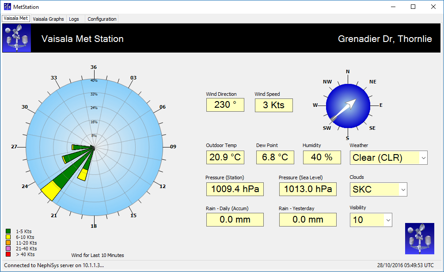The height and width of the screenshot is (272, 444).
Task: Click the UTC date and time in status bar
Action: coord(405,265)
